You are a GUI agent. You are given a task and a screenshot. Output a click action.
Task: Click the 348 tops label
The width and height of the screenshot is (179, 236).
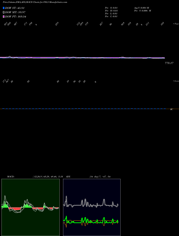coord(123,24)
